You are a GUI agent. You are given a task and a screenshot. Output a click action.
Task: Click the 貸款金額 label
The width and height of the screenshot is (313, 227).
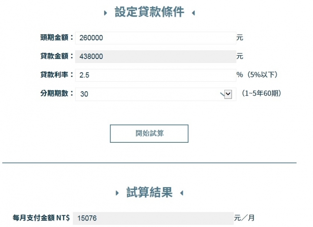[57, 56]
